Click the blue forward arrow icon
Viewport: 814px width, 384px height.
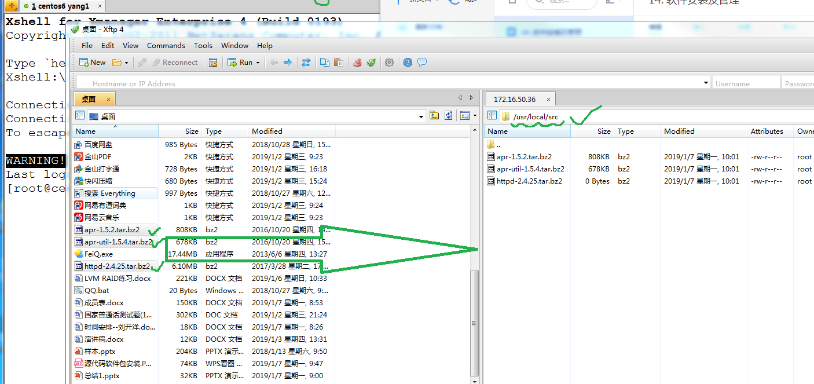coord(287,63)
